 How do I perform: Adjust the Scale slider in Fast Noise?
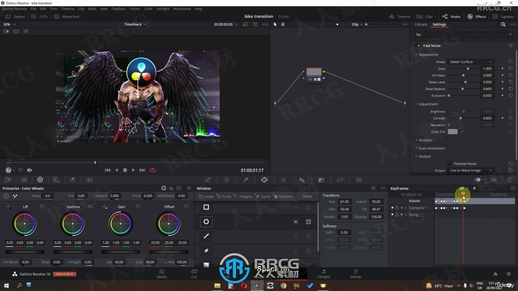coord(463,69)
